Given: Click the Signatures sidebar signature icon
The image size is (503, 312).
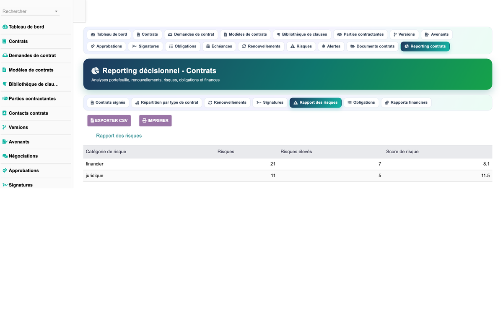Looking at the screenshot, I should point(5,185).
